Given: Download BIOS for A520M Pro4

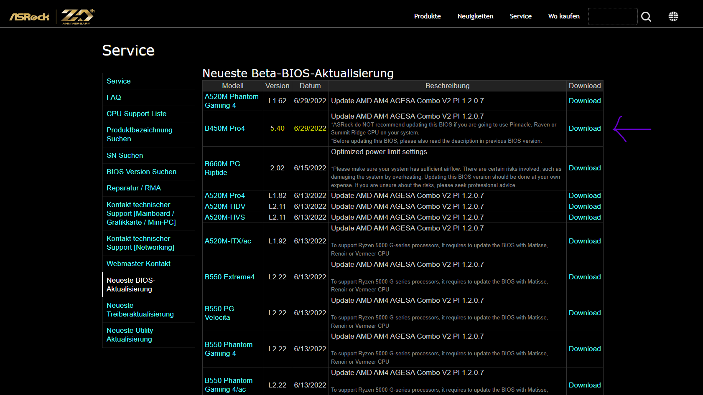Looking at the screenshot, I should click(585, 195).
